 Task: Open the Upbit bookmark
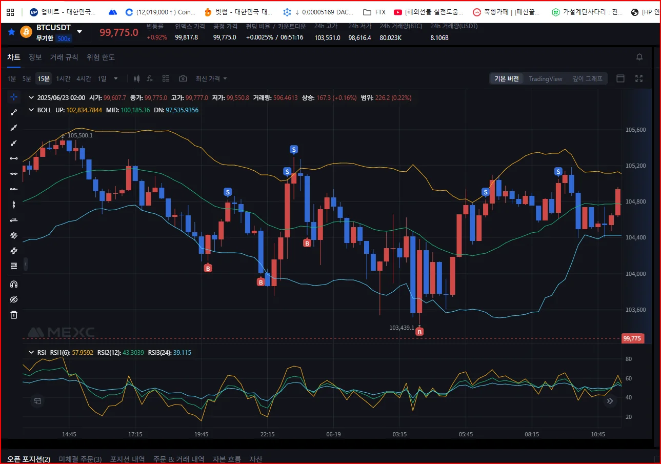tap(63, 12)
